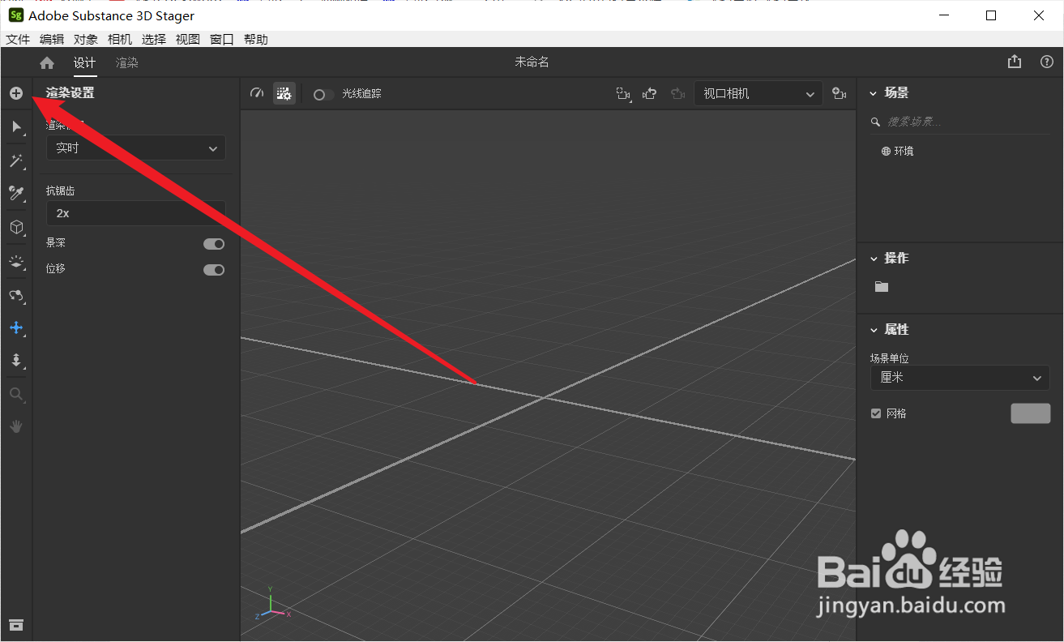Click the add camera bookmark icon
The height and width of the screenshot is (642, 1064).
[x=840, y=94]
